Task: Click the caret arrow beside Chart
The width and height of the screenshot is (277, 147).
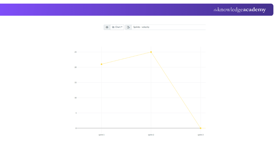Action: tap(122, 27)
